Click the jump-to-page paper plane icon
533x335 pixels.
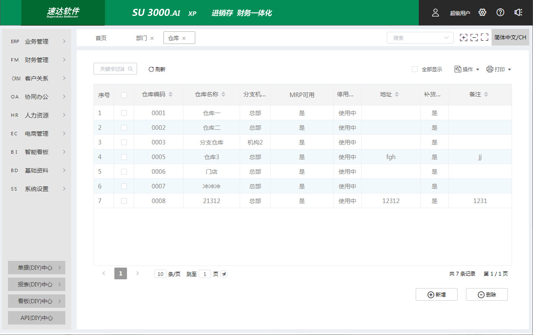click(x=224, y=274)
